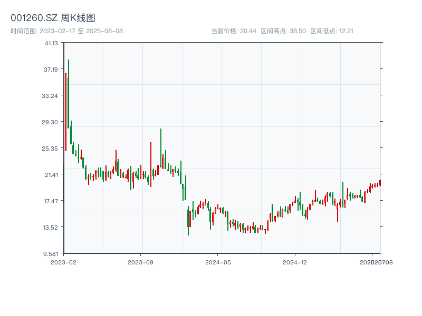Viewport: 422px width, 316px height.
Task: Click the 区间低点 12.21 label
Action: click(332, 31)
